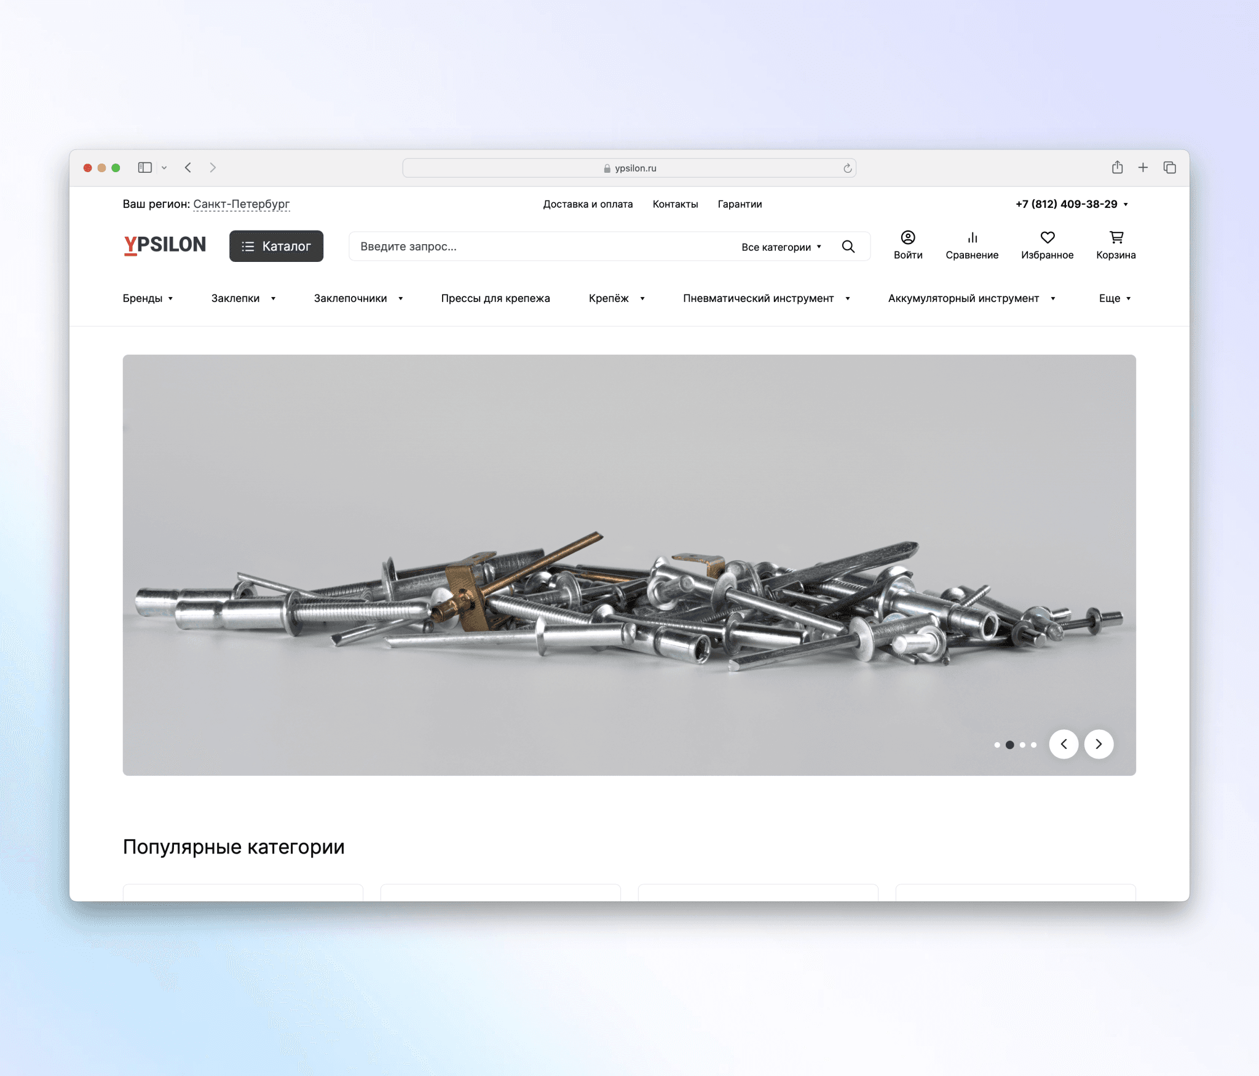
Task: Select the last carousel dot
Action: 1033,745
